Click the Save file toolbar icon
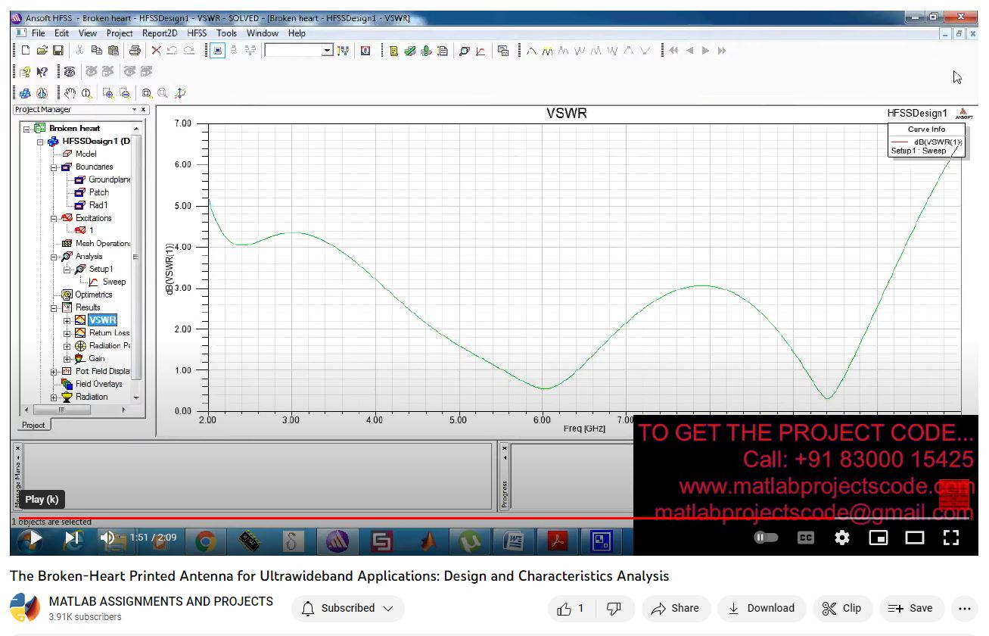 58,51
